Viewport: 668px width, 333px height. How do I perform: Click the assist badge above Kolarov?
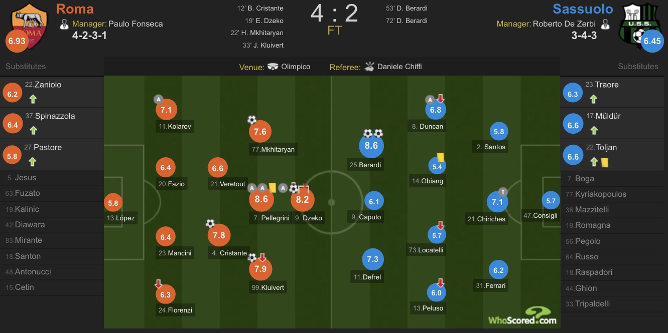pos(158,99)
